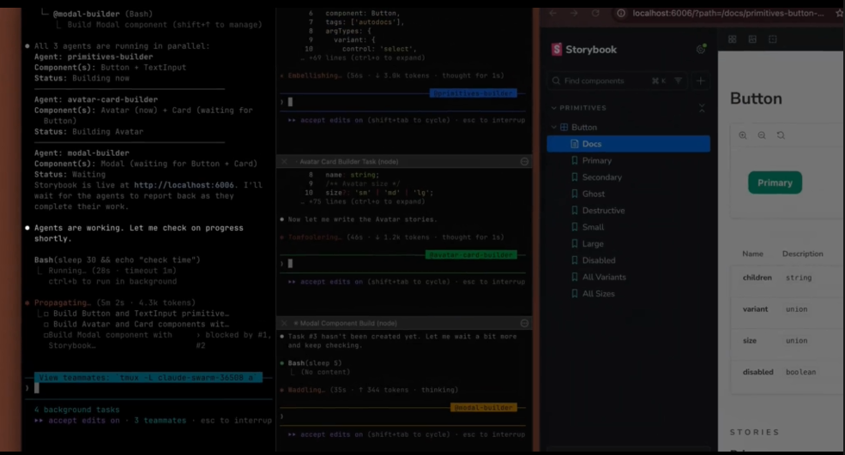Open the sidebar filter icon
845x455 pixels.
678,81
